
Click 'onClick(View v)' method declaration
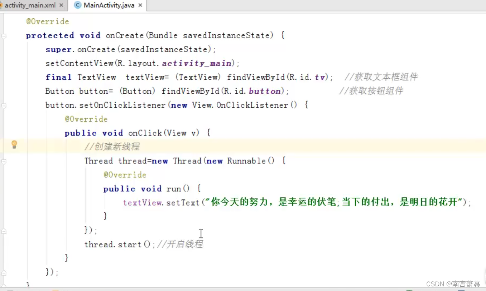click(x=164, y=133)
